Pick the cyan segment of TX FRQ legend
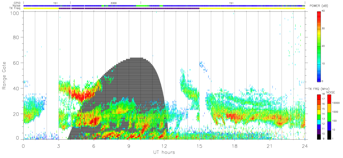Viewport: 343px width, 158px height. click(x=319, y=122)
